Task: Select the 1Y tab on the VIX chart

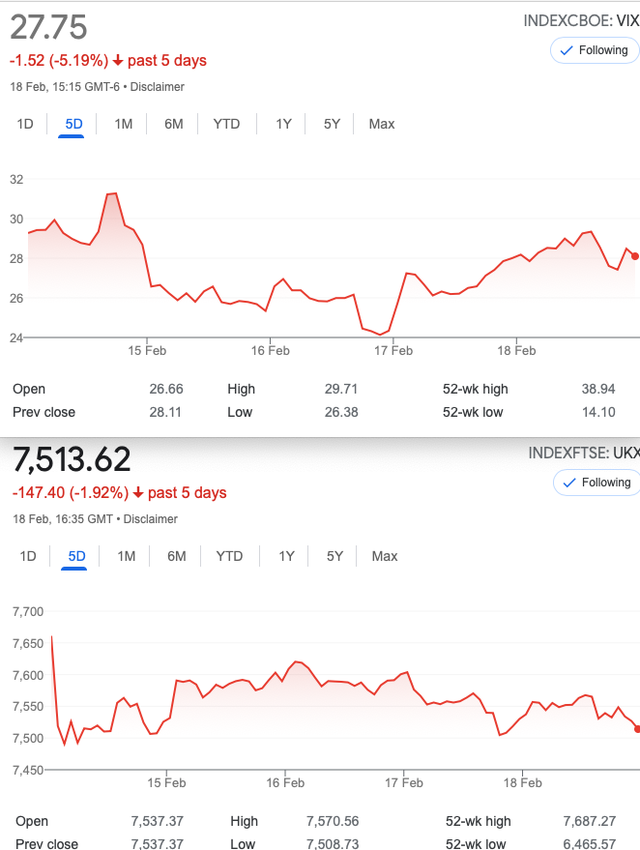Action: pos(283,124)
